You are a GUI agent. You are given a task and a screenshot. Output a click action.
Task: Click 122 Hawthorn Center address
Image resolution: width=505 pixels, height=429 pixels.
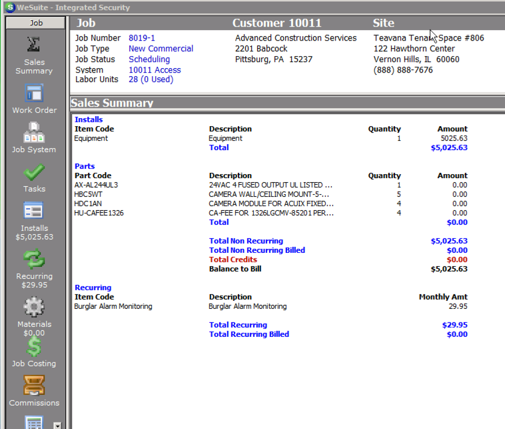(414, 49)
